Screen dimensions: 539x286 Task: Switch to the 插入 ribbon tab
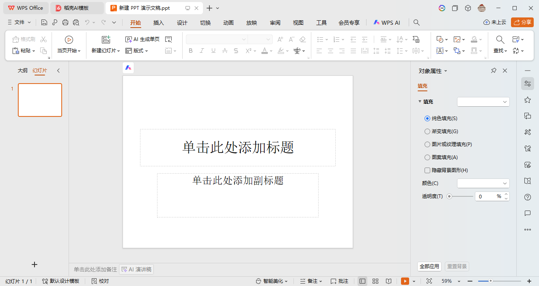tap(158, 23)
